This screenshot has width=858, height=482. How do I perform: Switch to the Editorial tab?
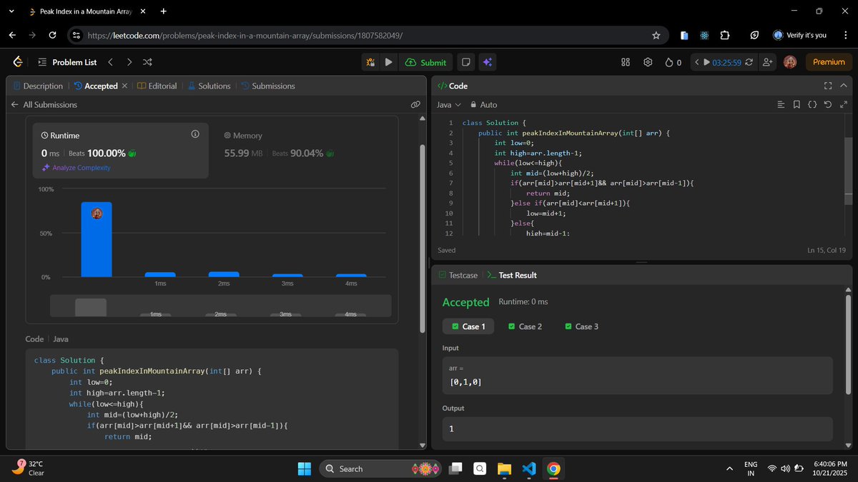157,86
